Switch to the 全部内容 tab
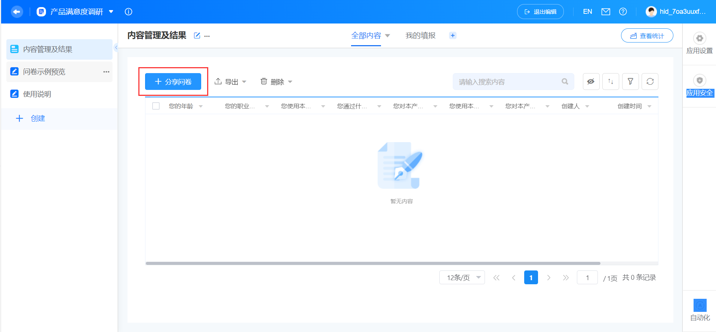716x332 pixels. point(366,35)
